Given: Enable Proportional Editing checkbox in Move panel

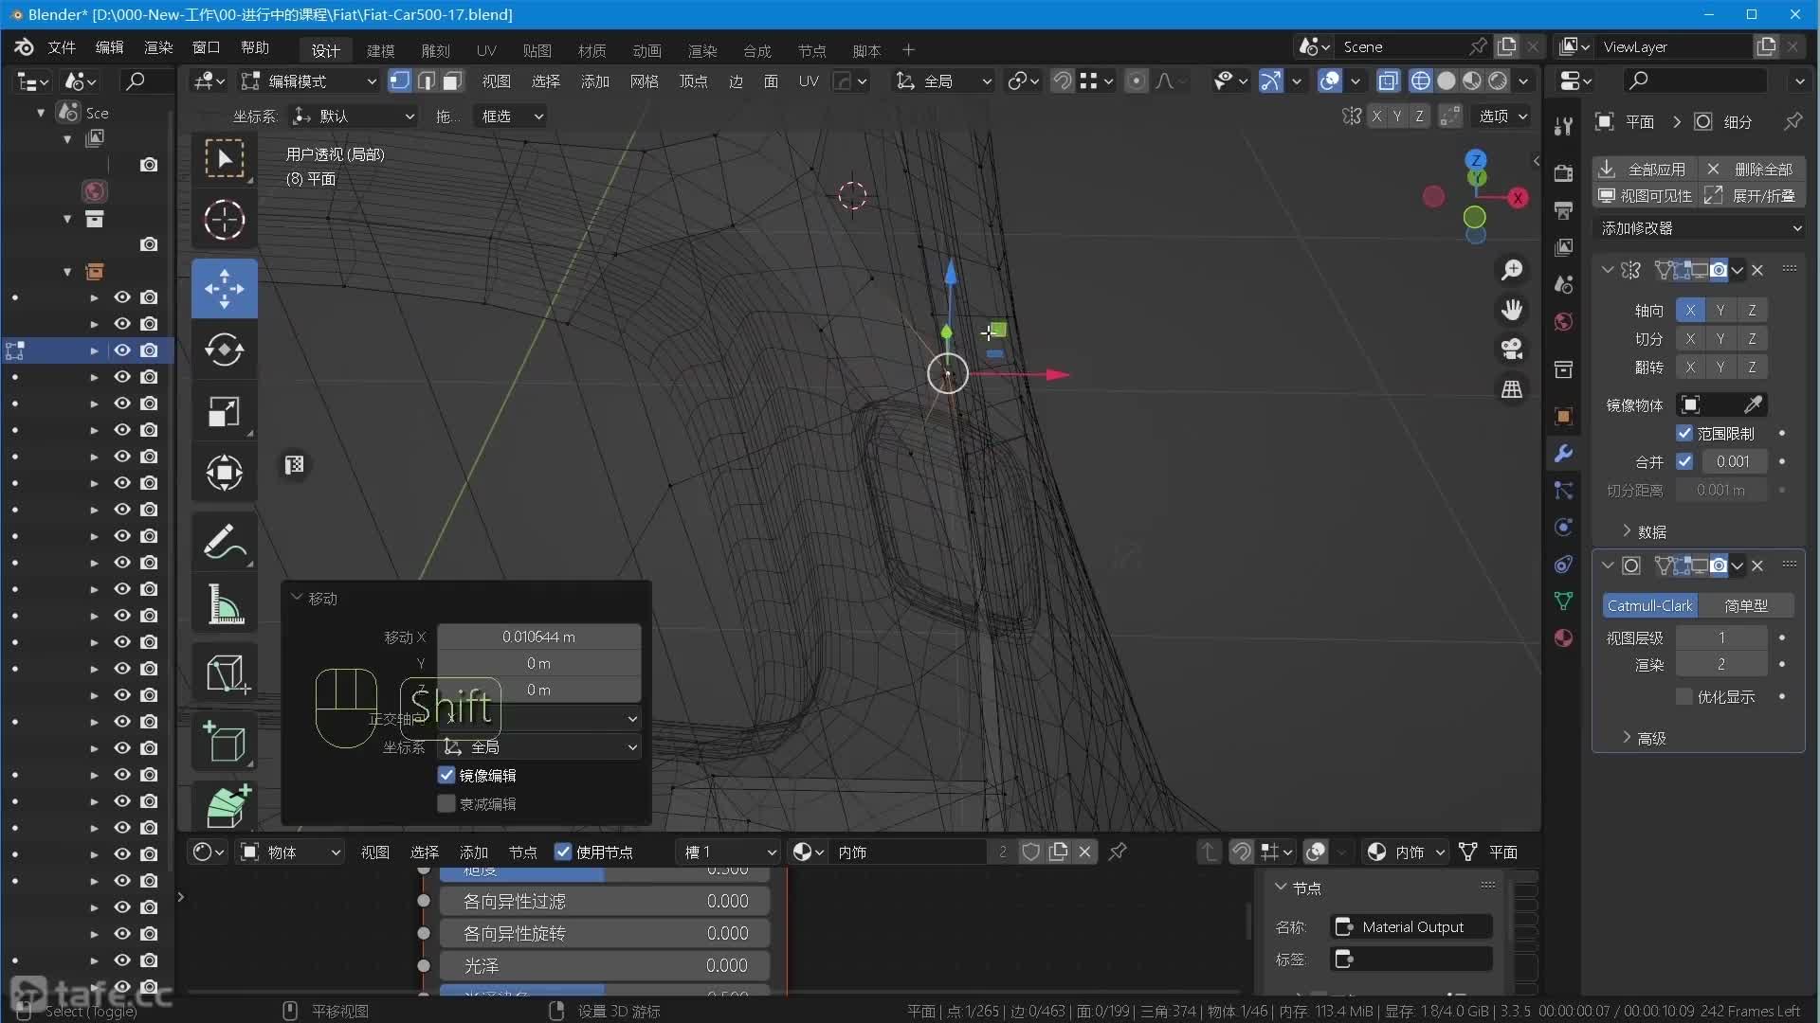Looking at the screenshot, I should tap(446, 803).
